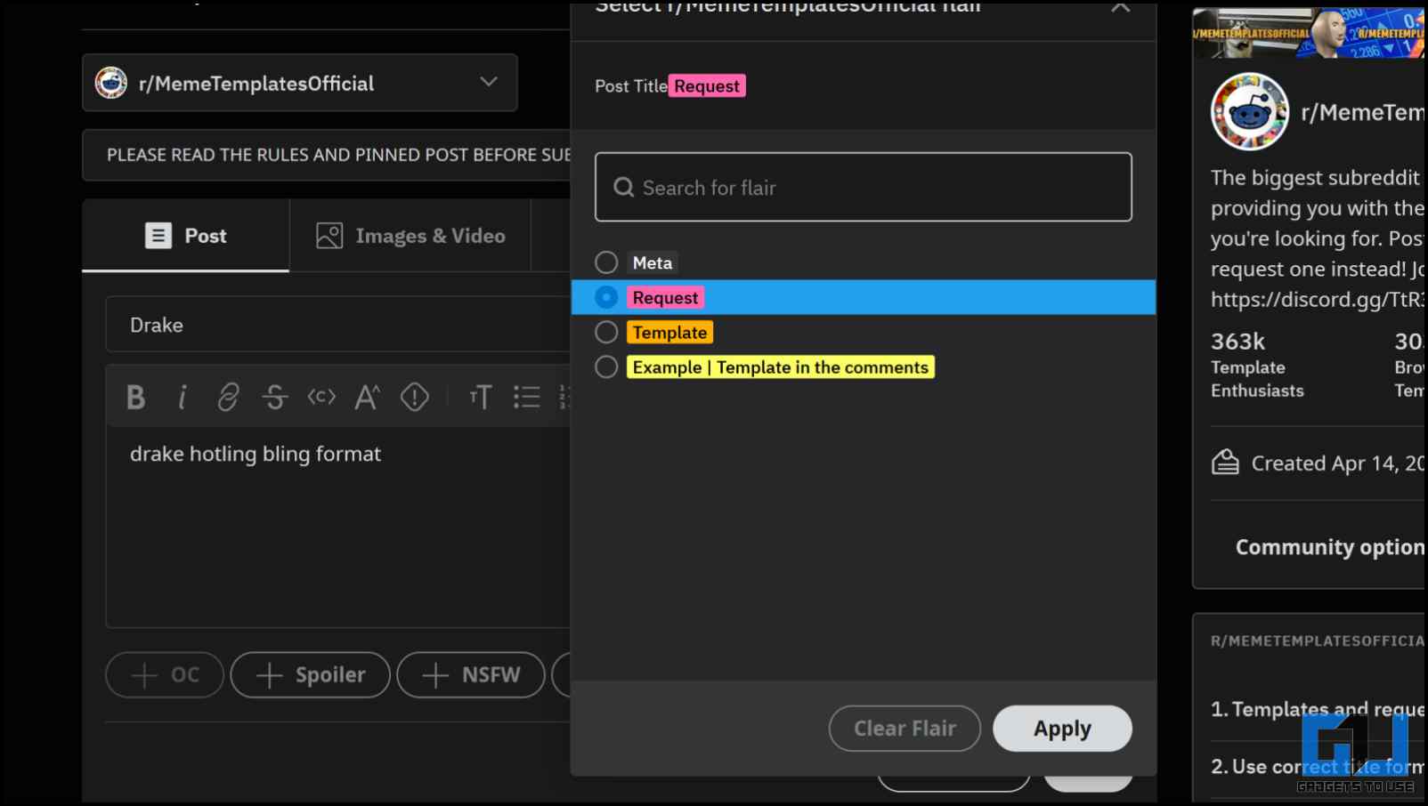Insert a bulleted list
The height and width of the screenshot is (806, 1428).
[x=527, y=397]
